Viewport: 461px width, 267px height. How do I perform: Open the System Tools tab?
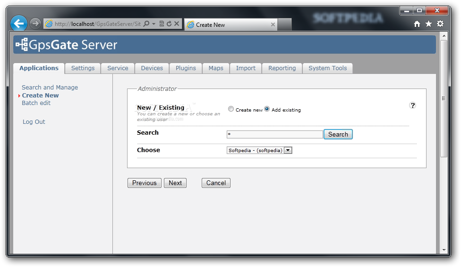(327, 68)
